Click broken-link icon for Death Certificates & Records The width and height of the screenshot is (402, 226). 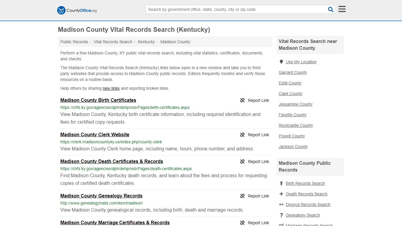tap(242, 162)
